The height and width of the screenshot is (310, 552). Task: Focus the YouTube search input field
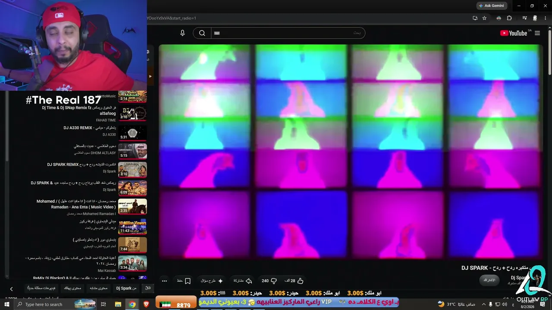click(x=288, y=33)
